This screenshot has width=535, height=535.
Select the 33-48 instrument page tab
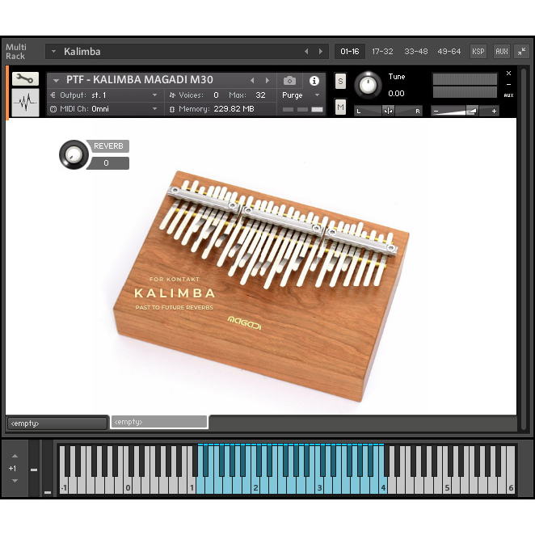pyautogui.click(x=416, y=52)
